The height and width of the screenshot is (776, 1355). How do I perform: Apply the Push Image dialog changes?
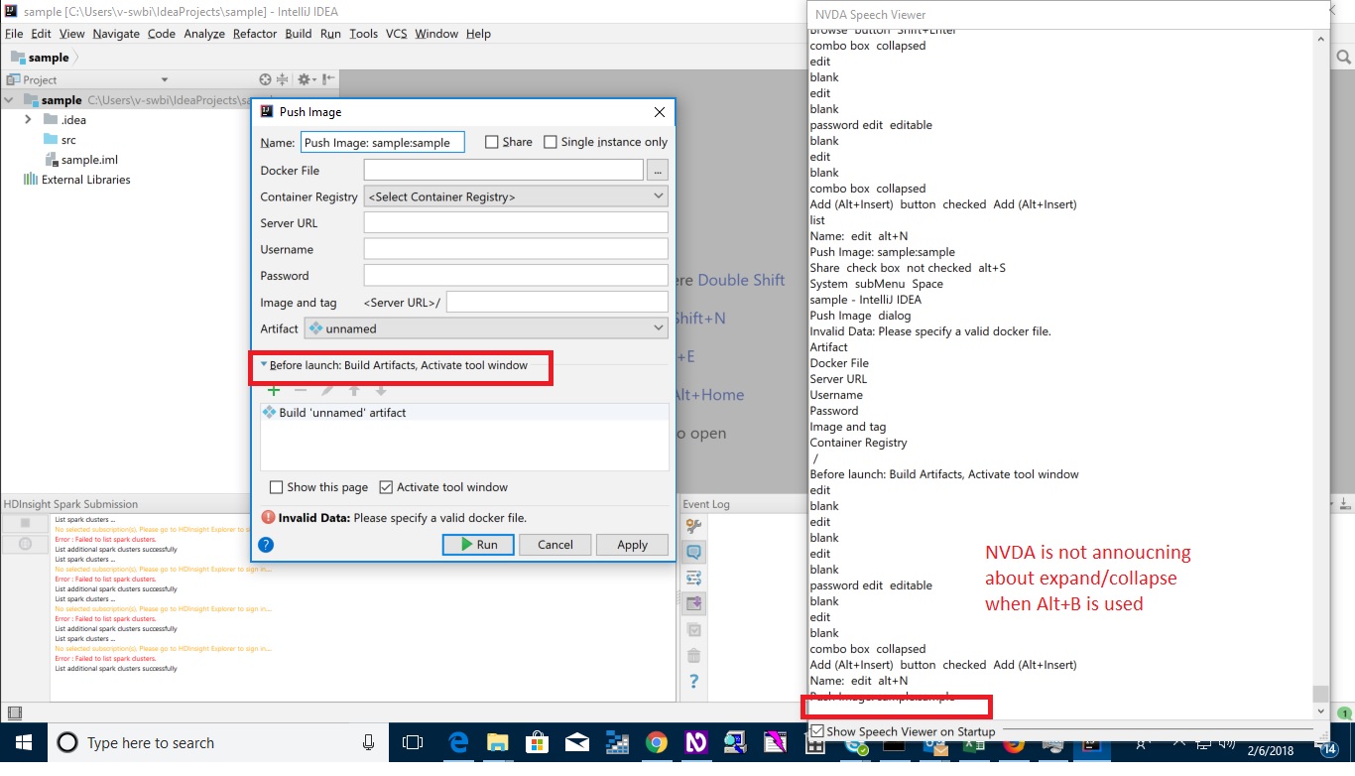(x=632, y=544)
